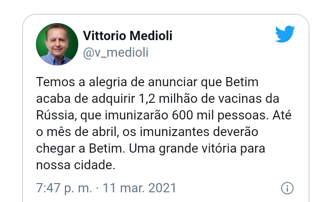
Task: Click the word Até ending the third line
Action: (282, 115)
